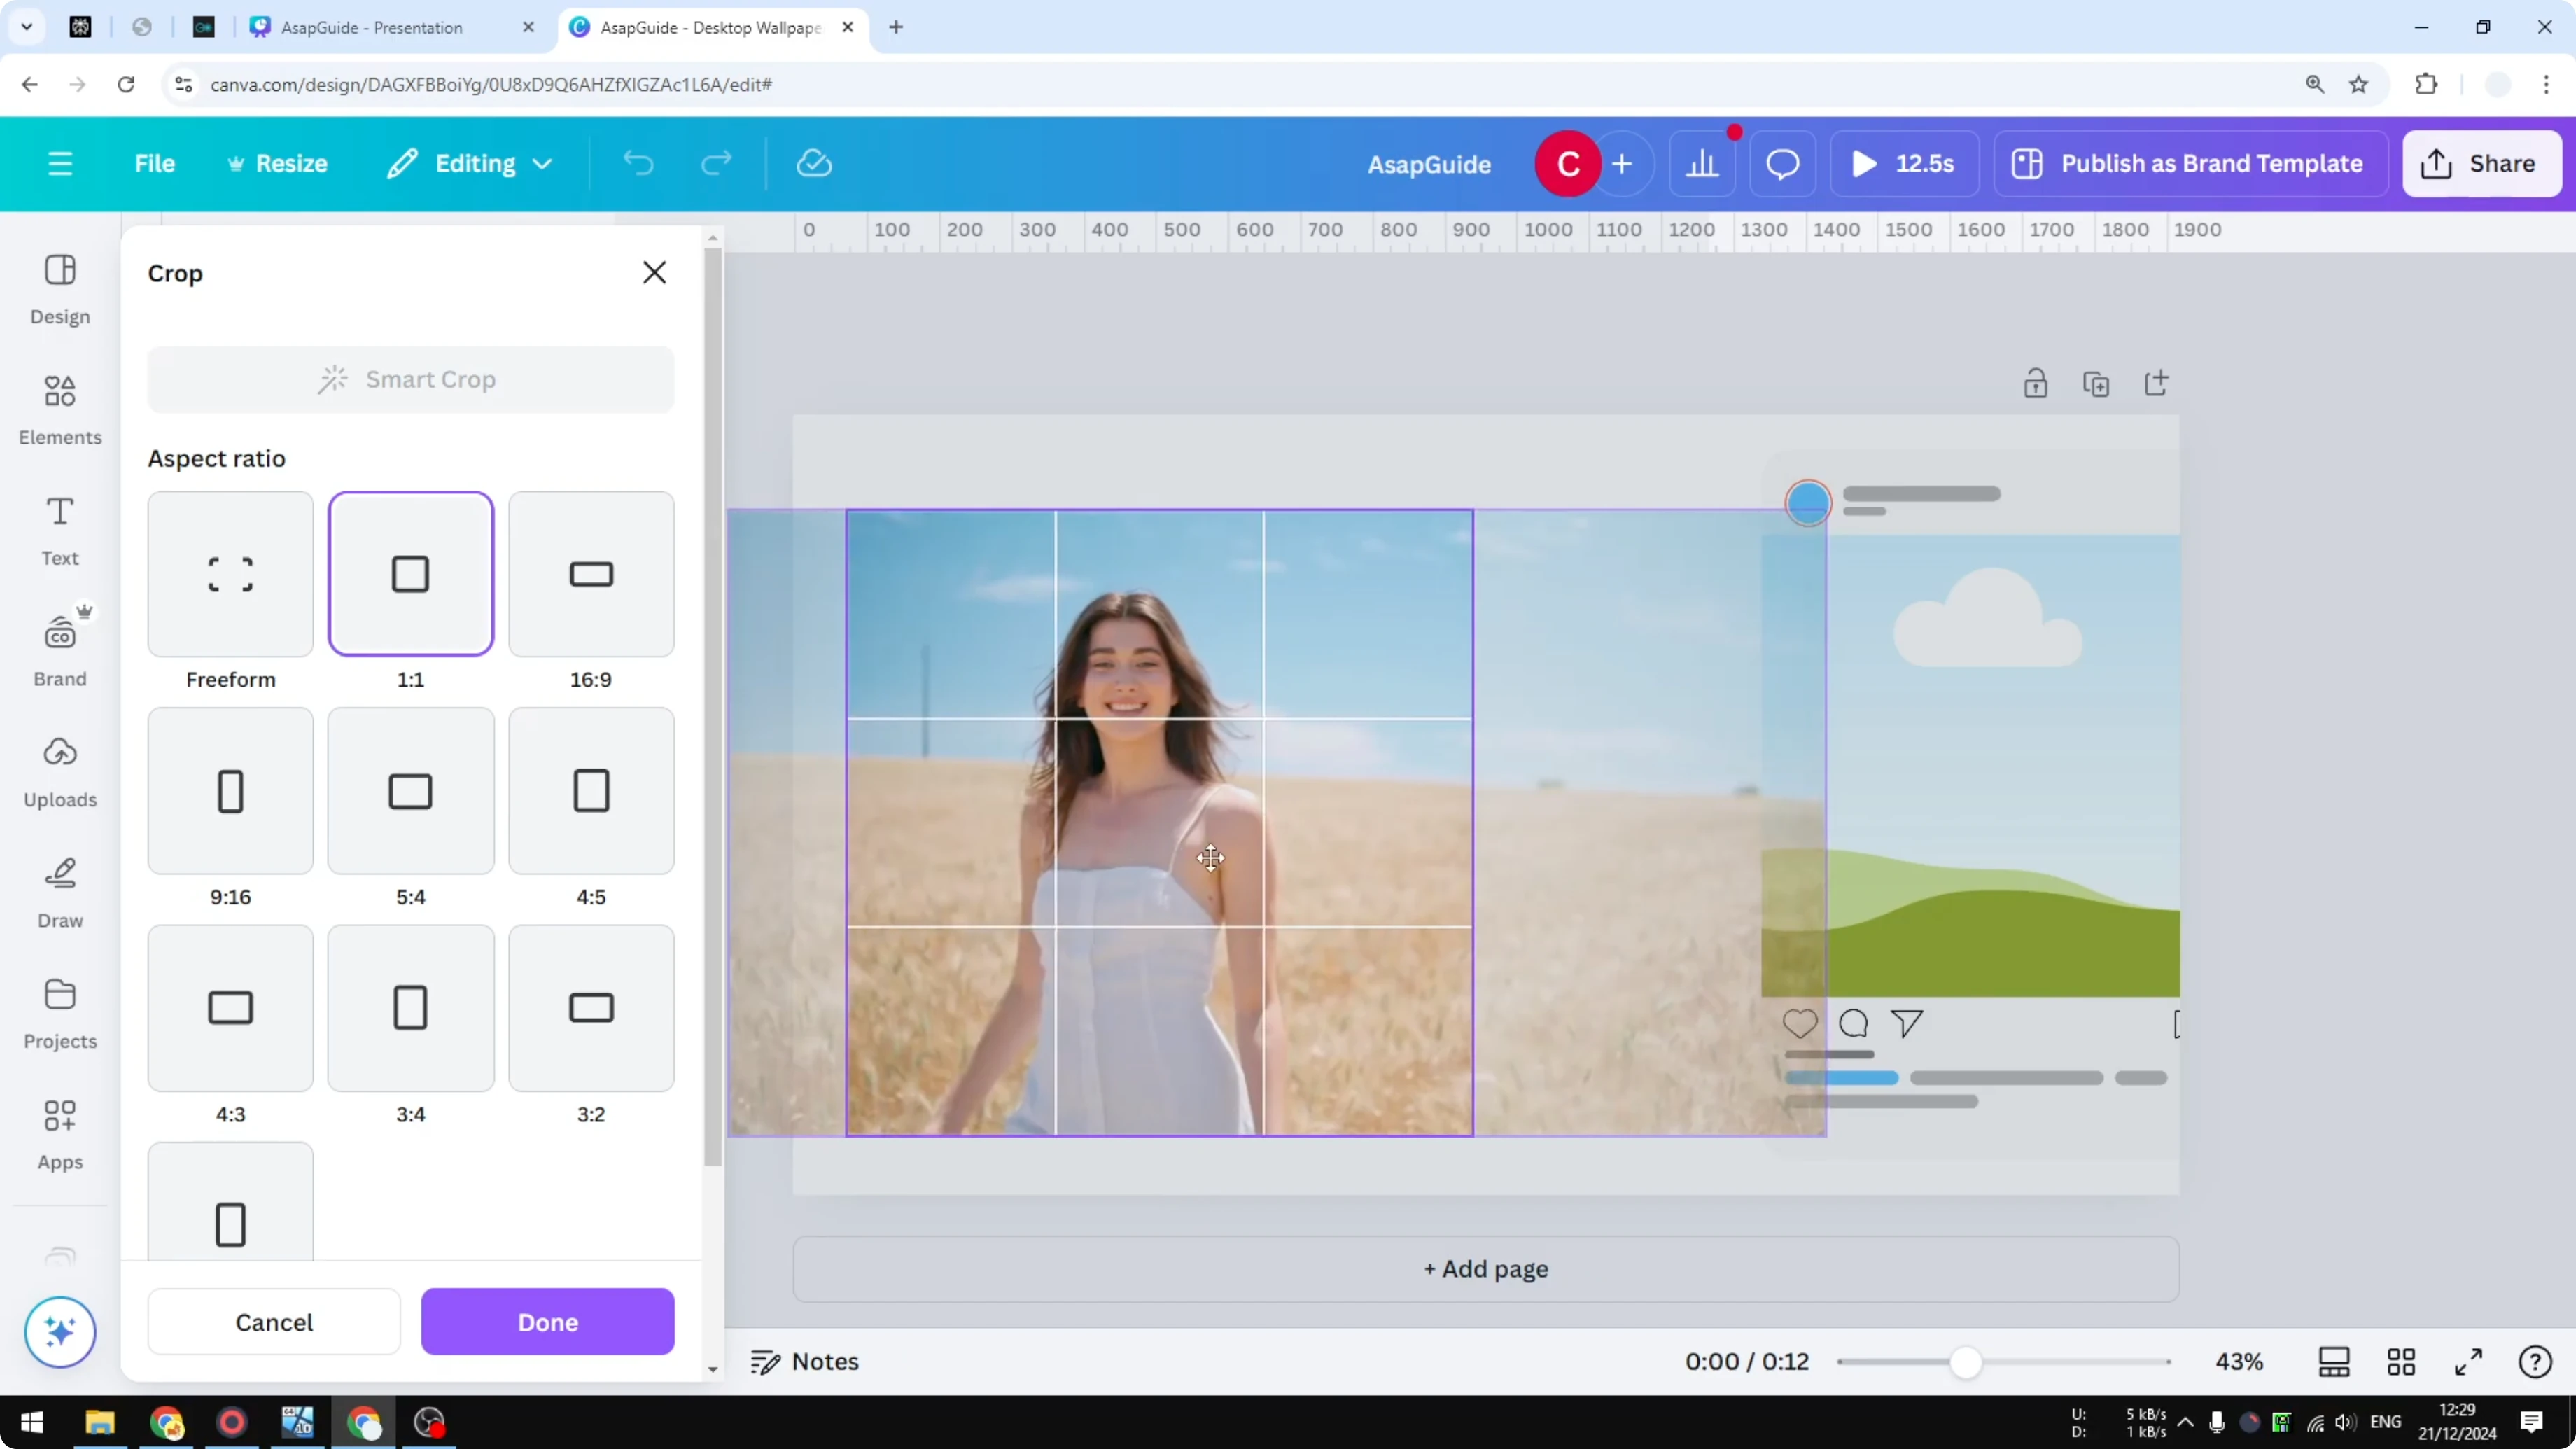Select the 16:9 aspect ratio

tap(590, 573)
